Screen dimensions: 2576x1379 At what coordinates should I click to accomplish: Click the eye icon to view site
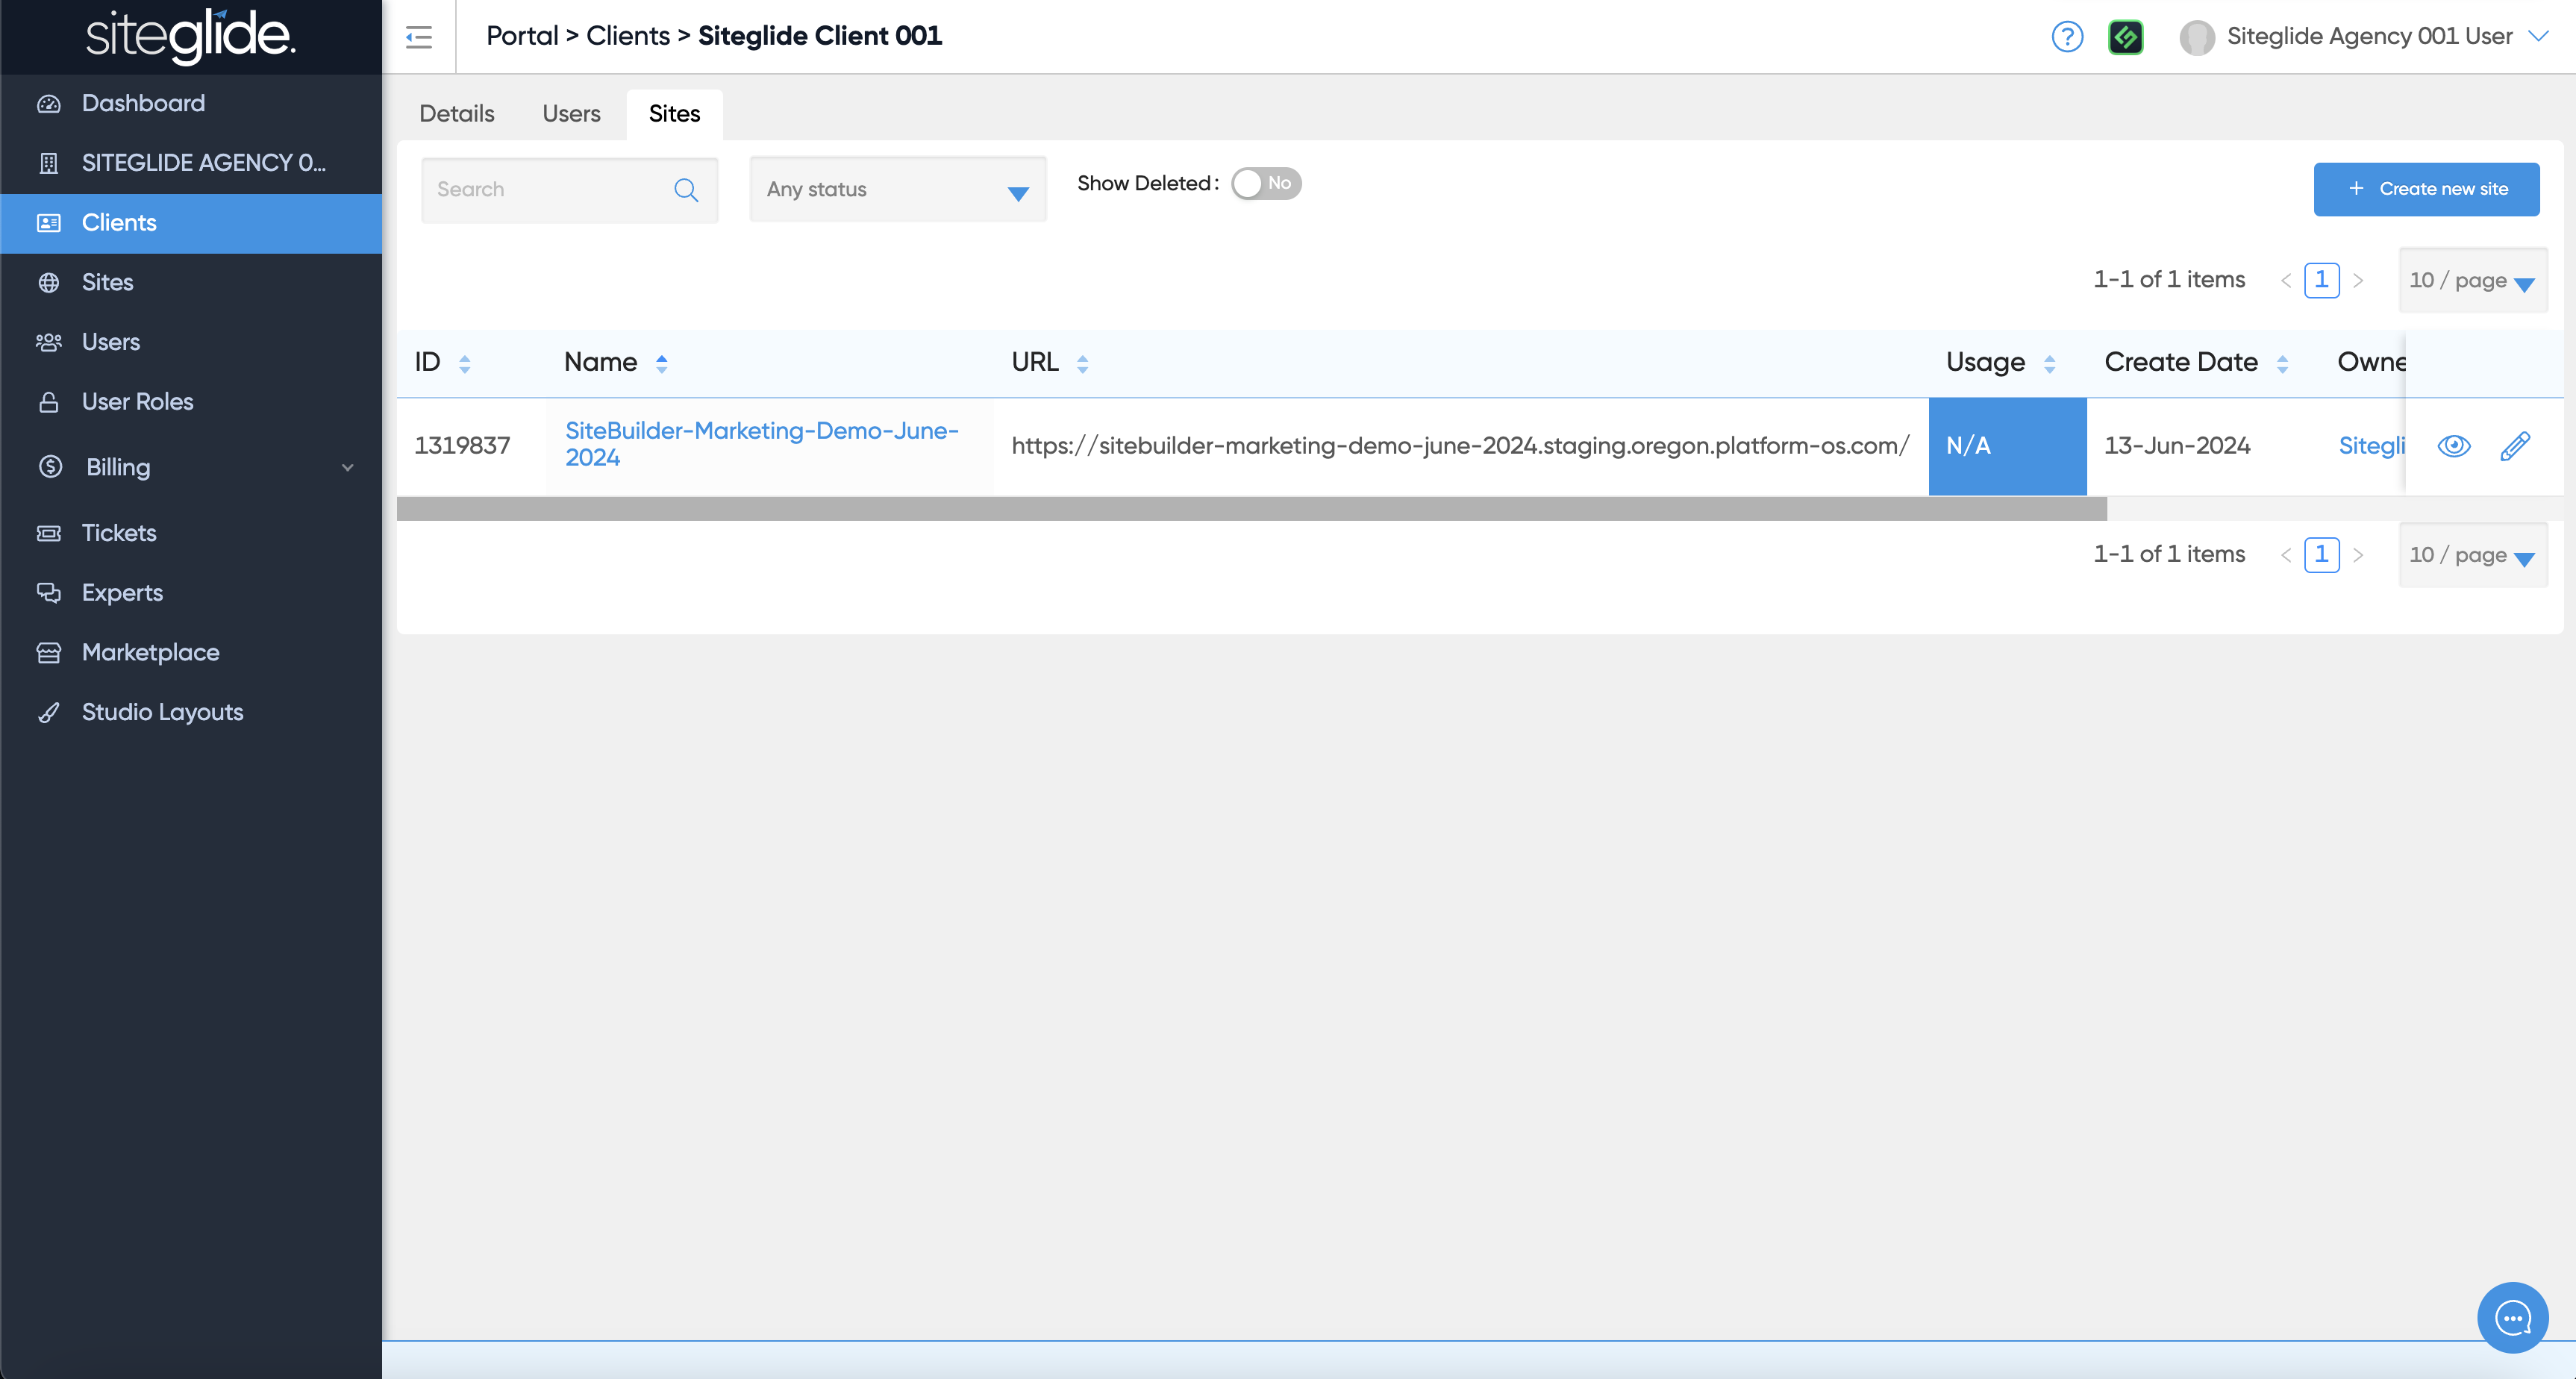[2453, 446]
